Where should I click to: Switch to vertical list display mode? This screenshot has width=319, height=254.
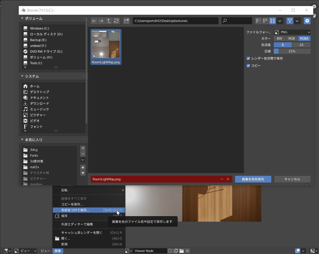(258, 21)
